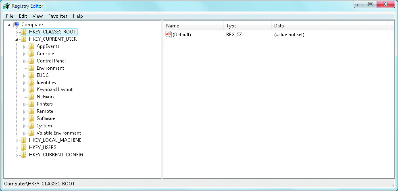This screenshot has height=191, width=398.
Task: Expand the System key
Action: point(24,126)
